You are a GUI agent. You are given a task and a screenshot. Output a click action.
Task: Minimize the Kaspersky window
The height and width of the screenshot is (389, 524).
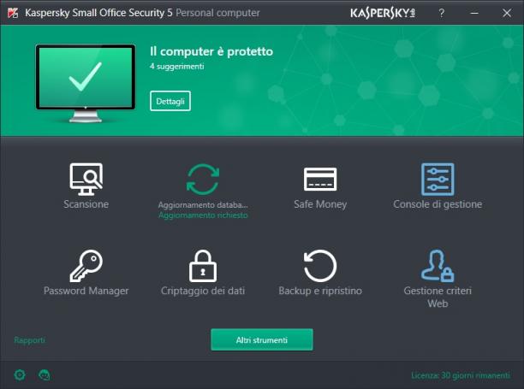click(474, 13)
